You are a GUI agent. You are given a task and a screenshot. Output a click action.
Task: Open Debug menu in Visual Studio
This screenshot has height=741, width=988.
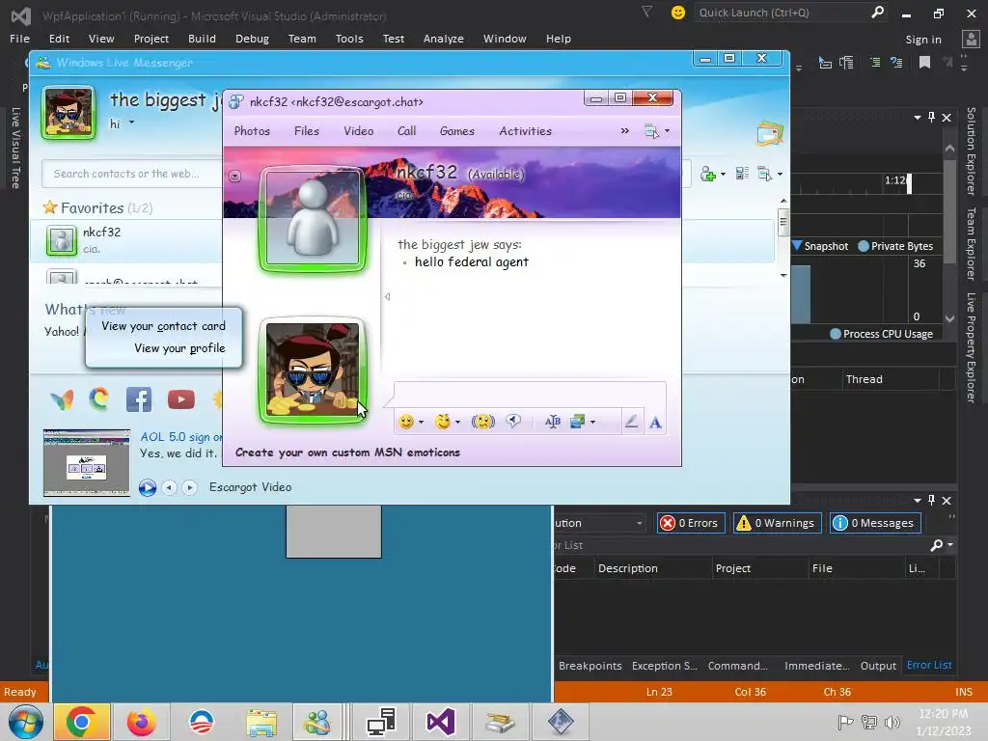252,39
